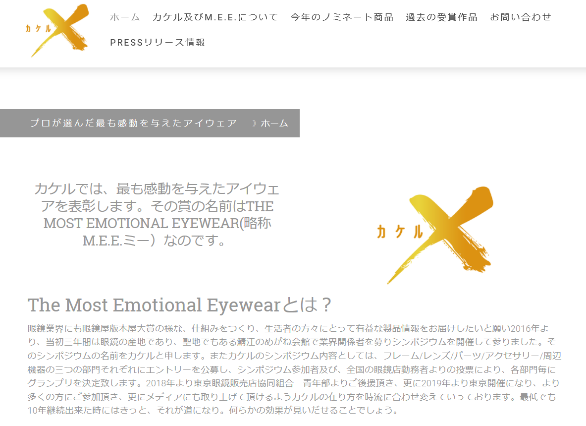Click the heading The Most Emotional Eyewearとは？
Viewport: 586px width, 426px height.
click(179, 305)
